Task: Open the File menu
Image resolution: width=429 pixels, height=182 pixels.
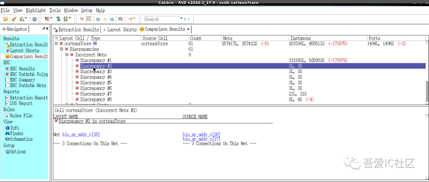Action: point(5,10)
